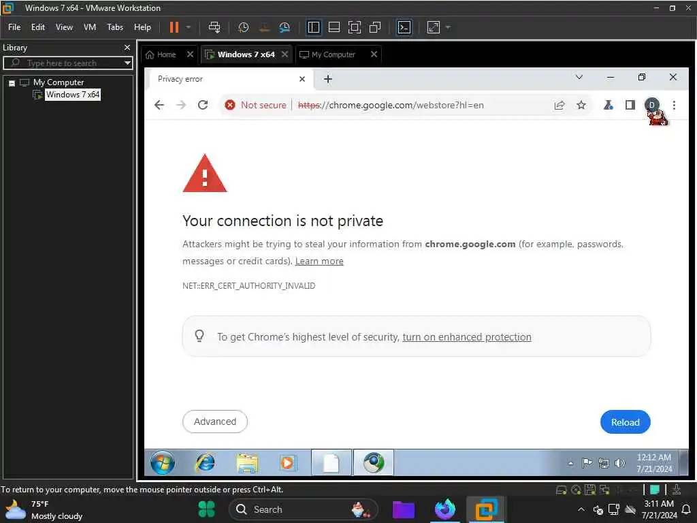Image resolution: width=697 pixels, height=523 pixels.
Task: Open the Chrome profile avatar D
Action: pos(651,105)
